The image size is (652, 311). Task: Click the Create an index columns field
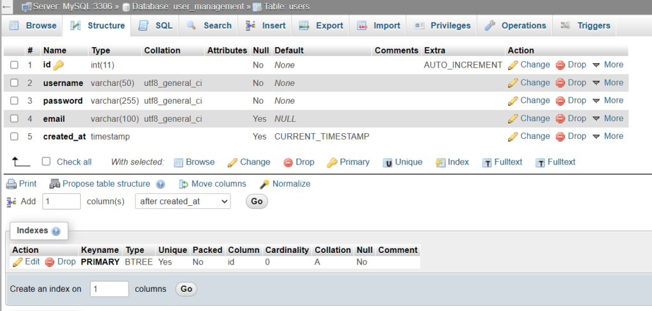[110, 289]
